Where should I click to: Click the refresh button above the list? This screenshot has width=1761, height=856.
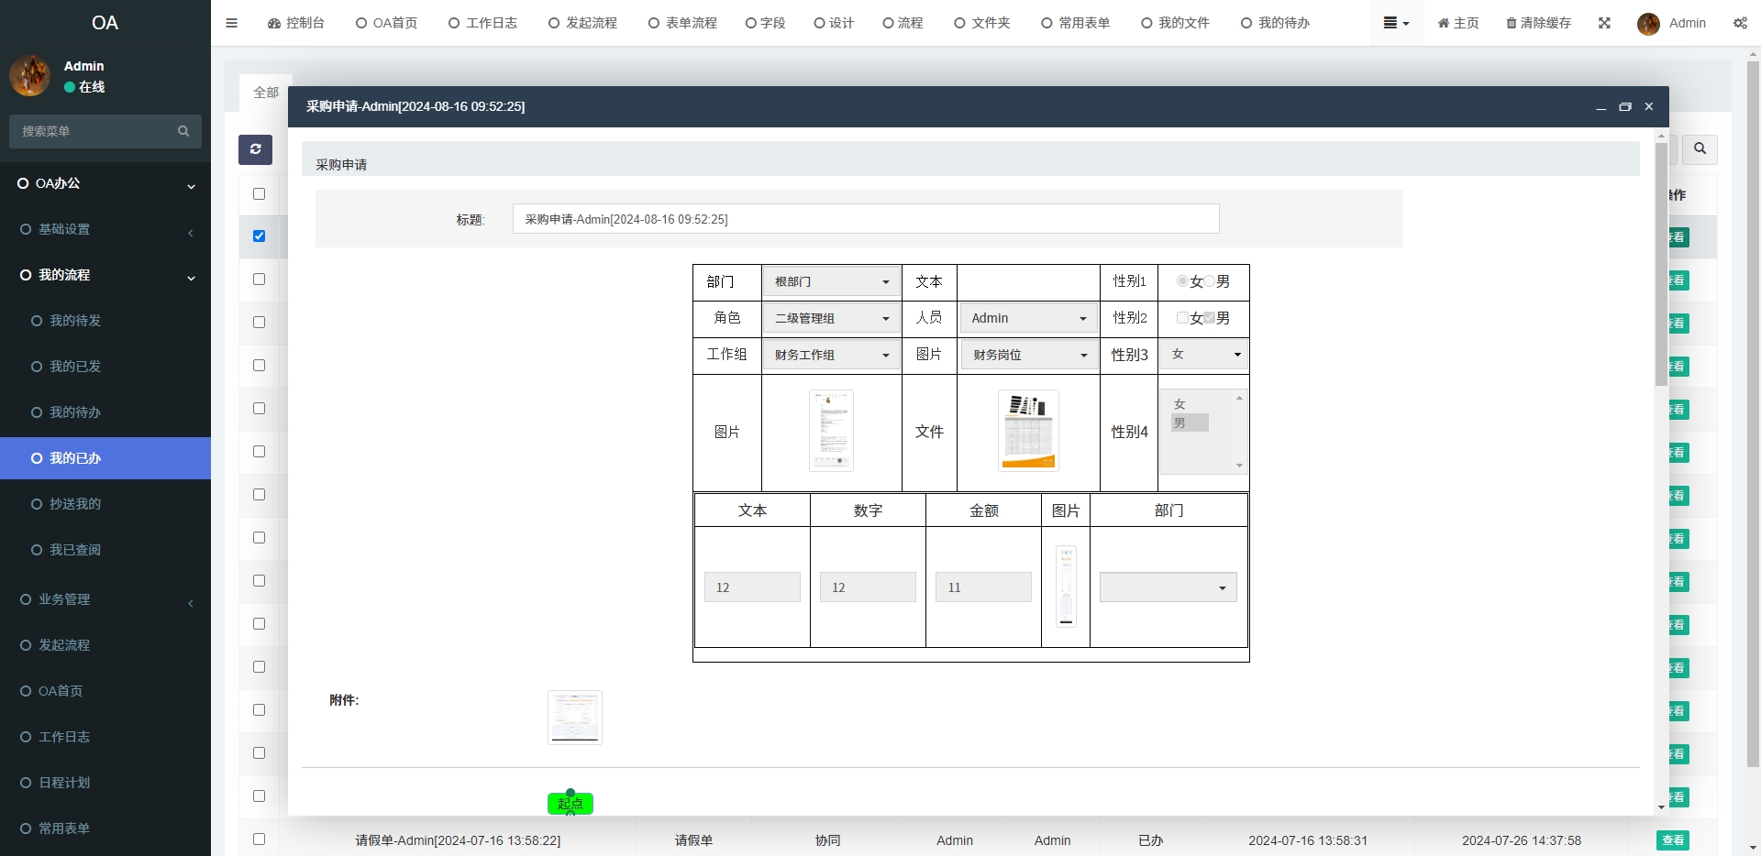tap(255, 149)
